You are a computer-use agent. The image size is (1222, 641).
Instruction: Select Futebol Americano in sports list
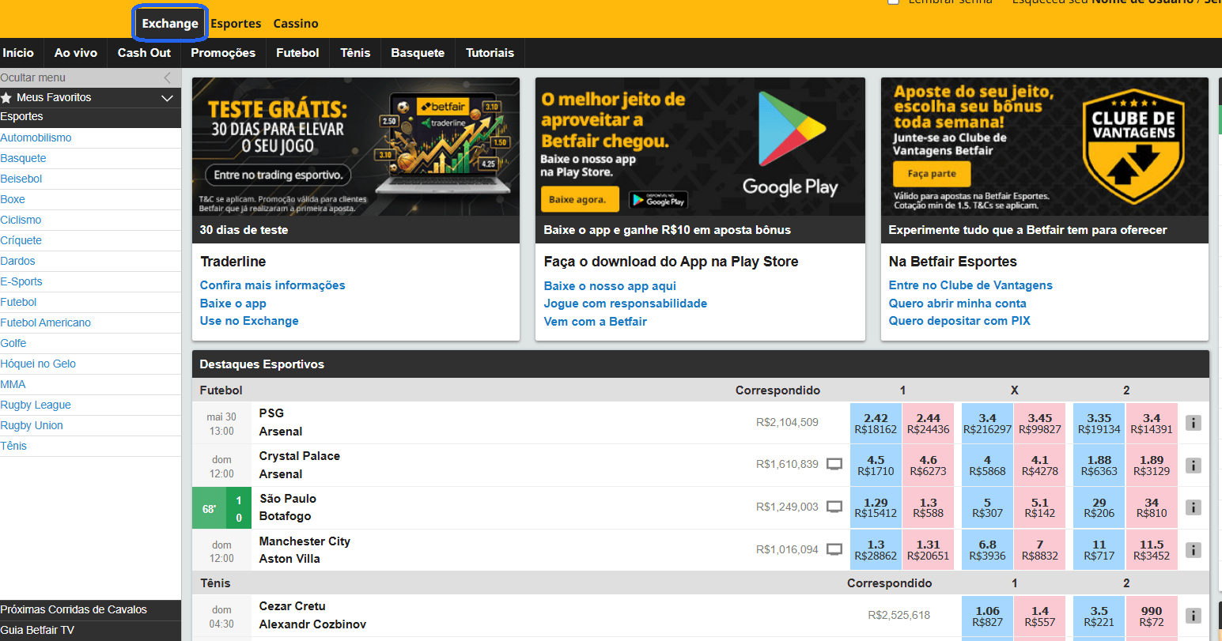coord(45,322)
